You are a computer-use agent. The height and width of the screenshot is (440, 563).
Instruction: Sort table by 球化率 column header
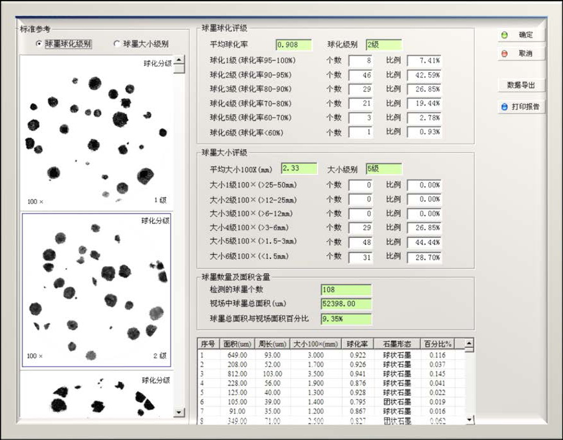click(357, 343)
